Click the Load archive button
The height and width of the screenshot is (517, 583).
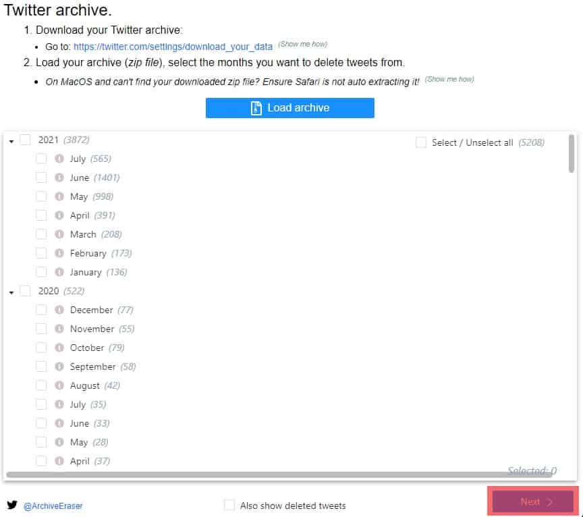290,108
